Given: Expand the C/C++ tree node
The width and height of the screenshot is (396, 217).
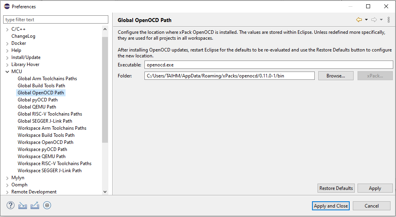Looking at the screenshot, I should click(x=7, y=29).
